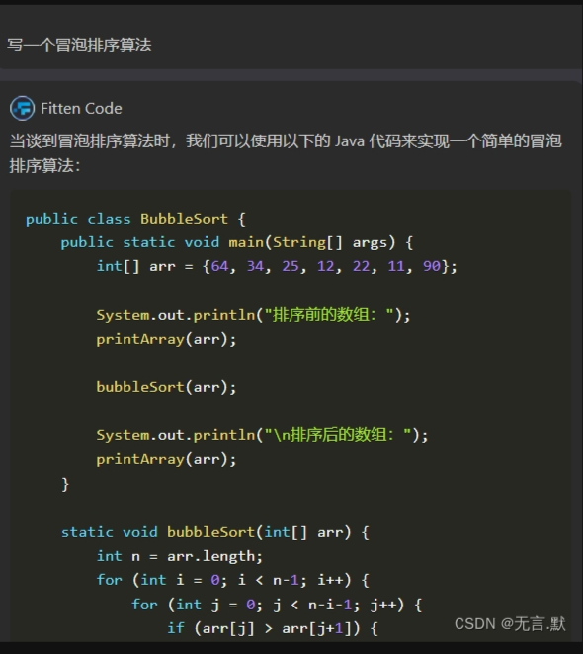583x654 pixels.
Task: Click the 'Fitten Code' name label
Action: tap(81, 109)
